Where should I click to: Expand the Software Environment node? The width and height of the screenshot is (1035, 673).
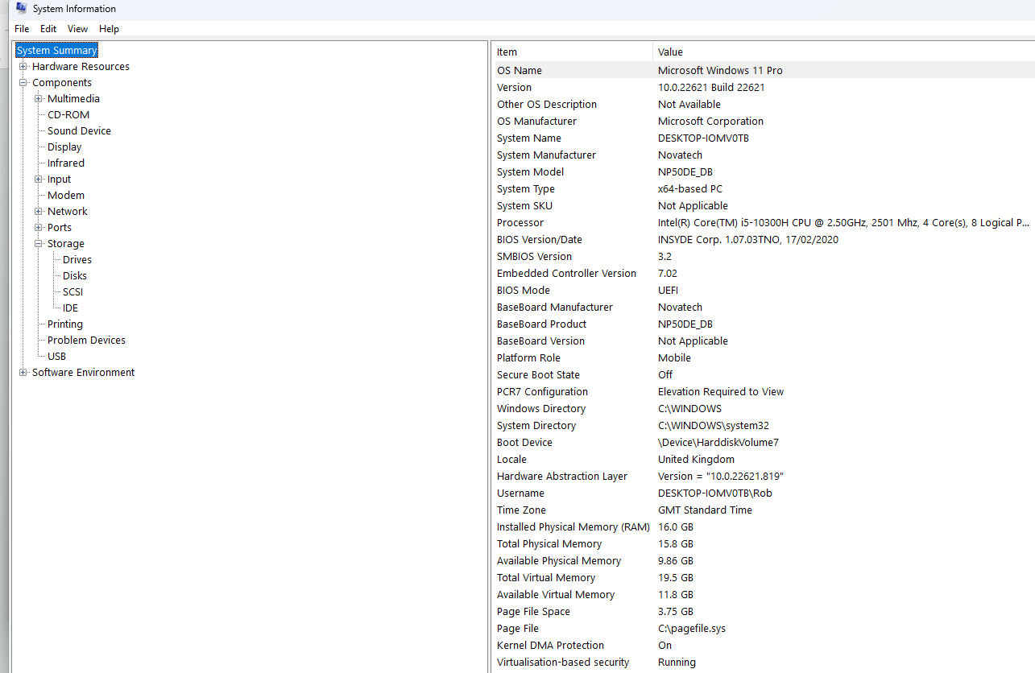(x=23, y=373)
